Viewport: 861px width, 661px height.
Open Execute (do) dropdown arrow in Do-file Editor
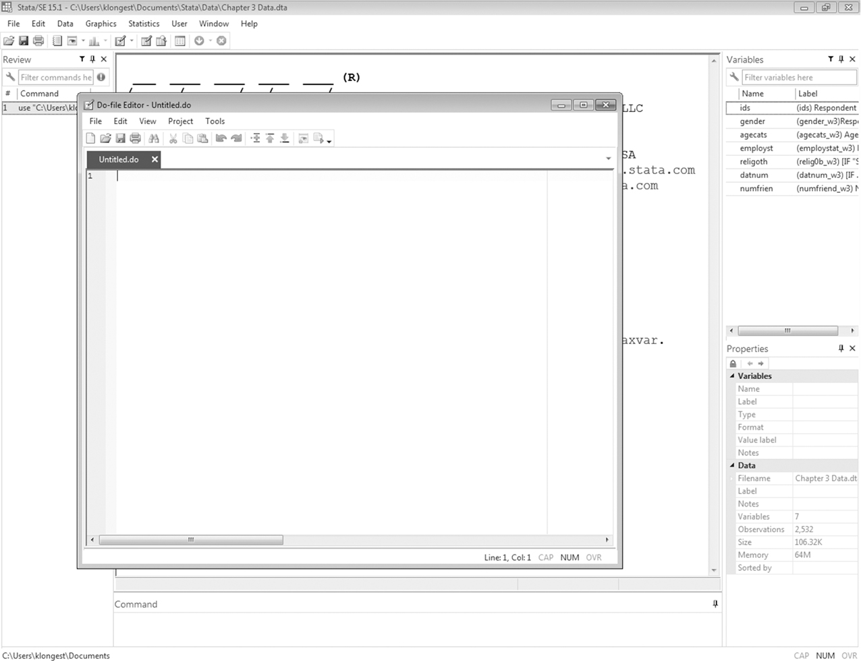coord(329,141)
